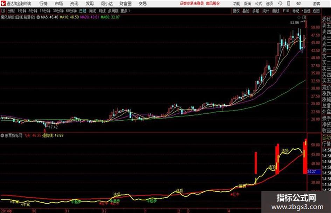331x213 pixels.
Task: Switch to 60分钟 period tab
Action: (x=71, y=11)
